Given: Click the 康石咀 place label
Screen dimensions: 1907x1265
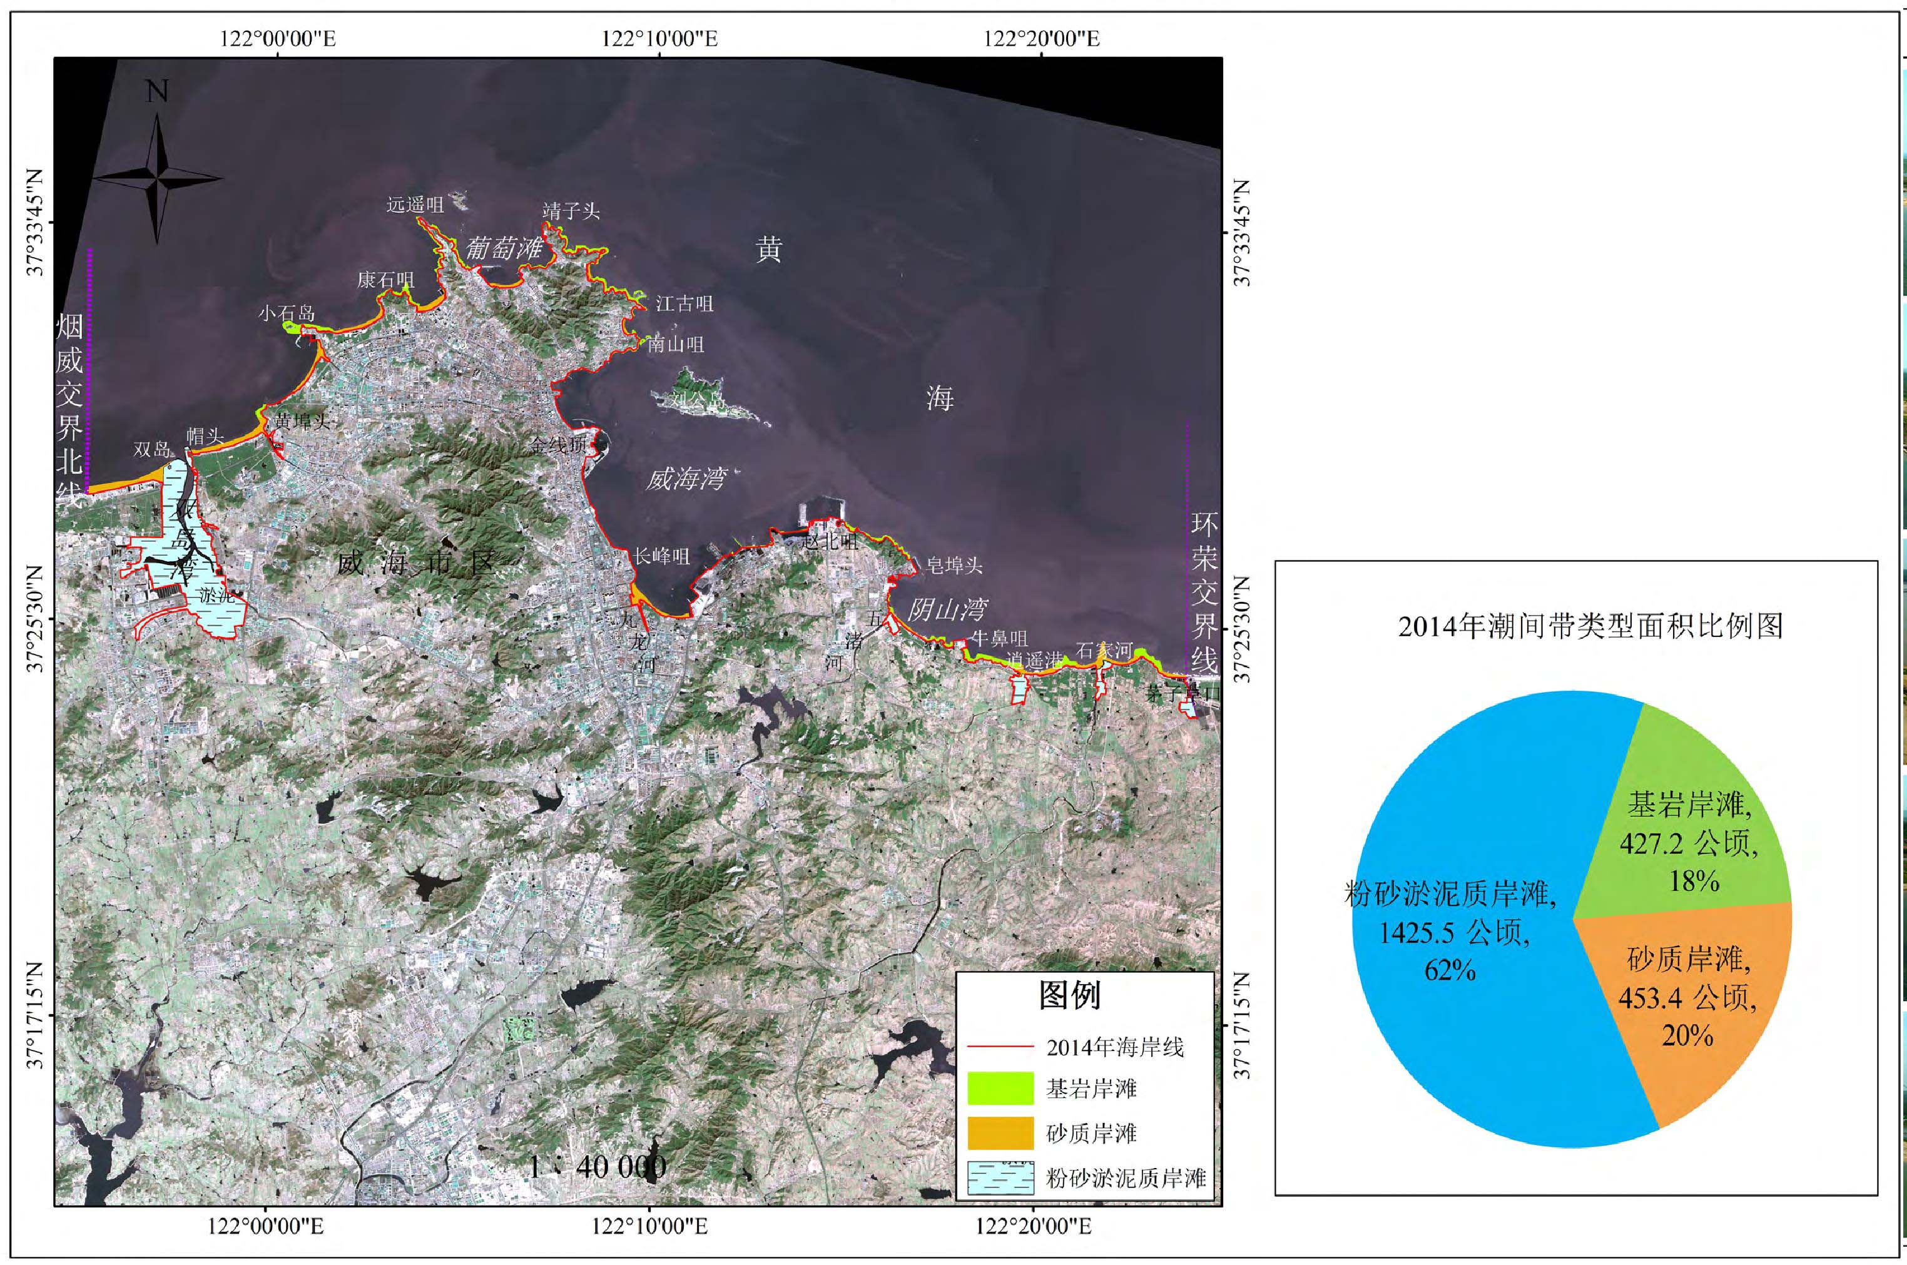Looking at the screenshot, I should click(385, 280).
